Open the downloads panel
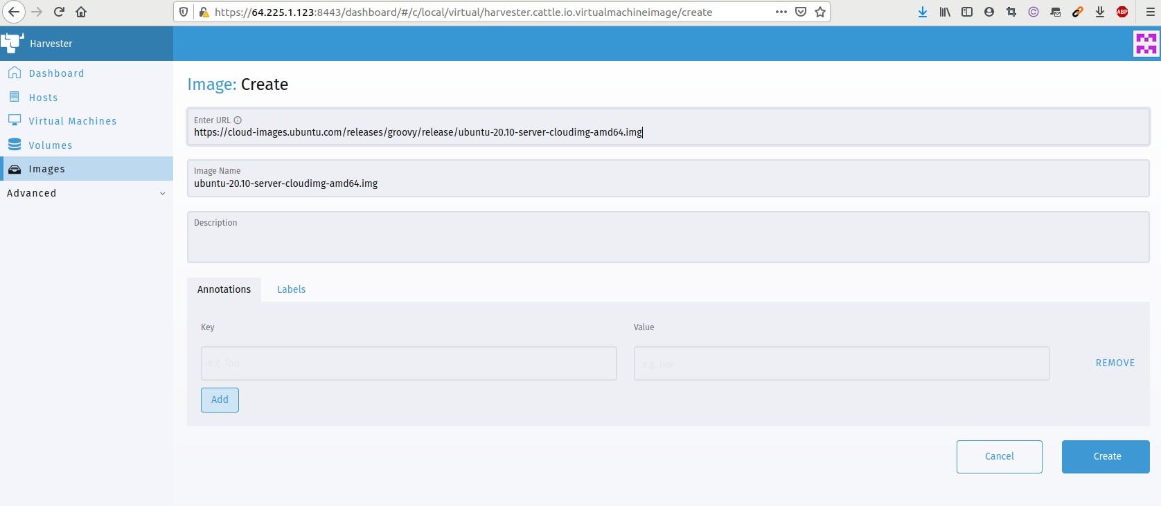This screenshot has width=1161, height=506. pos(923,12)
